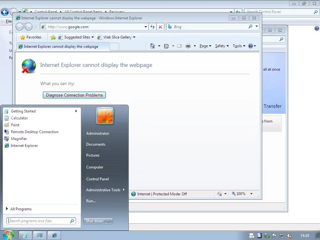Open the Tools menu
320x240 pixels.
(239, 46)
